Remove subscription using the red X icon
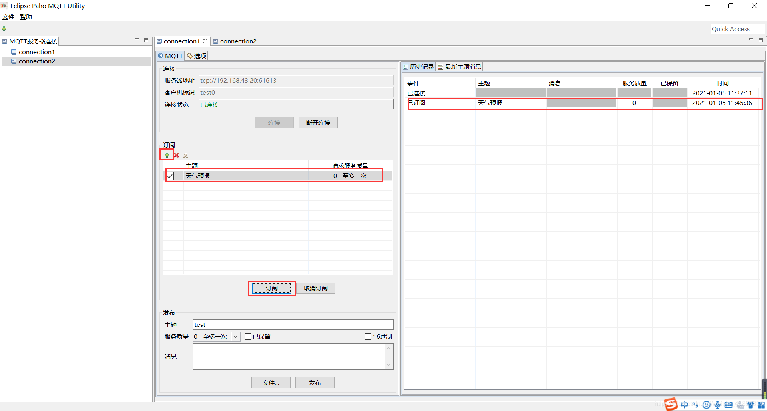The width and height of the screenshot is (767, 411). coord(176,155)
